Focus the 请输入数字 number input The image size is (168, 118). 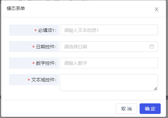click(109, 63)
